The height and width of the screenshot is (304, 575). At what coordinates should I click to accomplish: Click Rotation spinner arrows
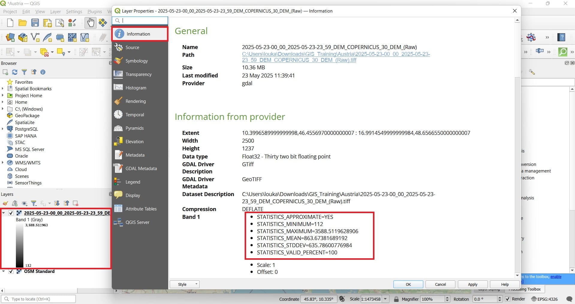tap(499, 299)
